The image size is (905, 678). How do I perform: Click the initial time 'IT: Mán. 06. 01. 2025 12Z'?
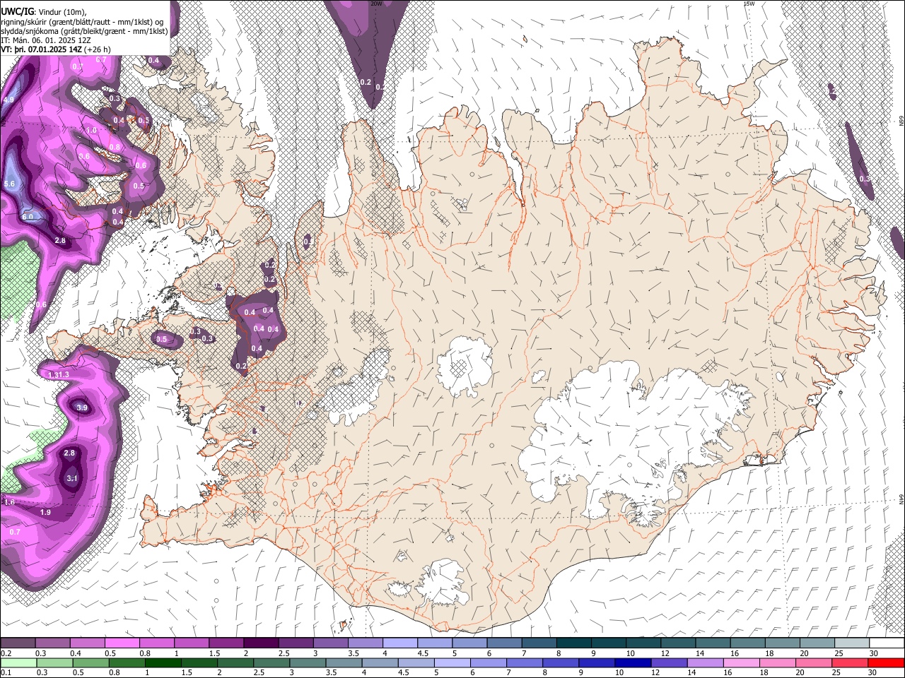pos(45,40)
